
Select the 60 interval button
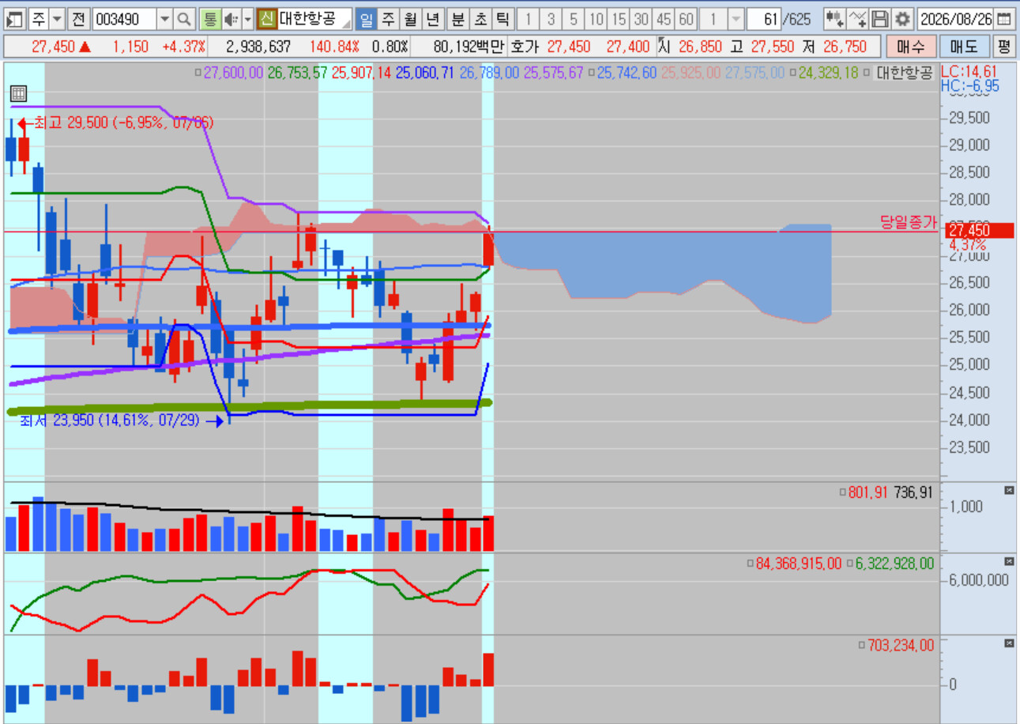point(687,18)
